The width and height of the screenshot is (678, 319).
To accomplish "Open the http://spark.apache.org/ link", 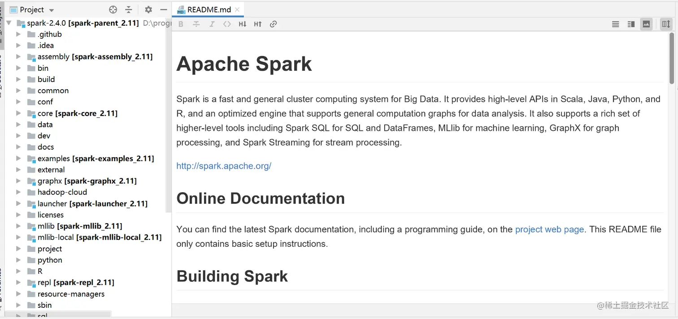I will [x=224, y=166].
